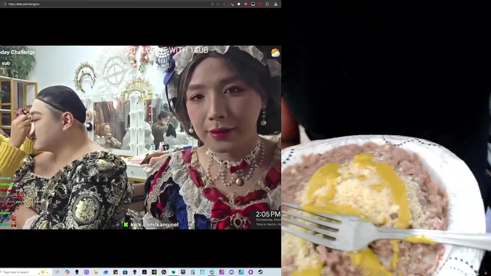491x276 pixels.
Task: Open File Explorer folder icon on taskbar
Action: click(x=96, y=272)
